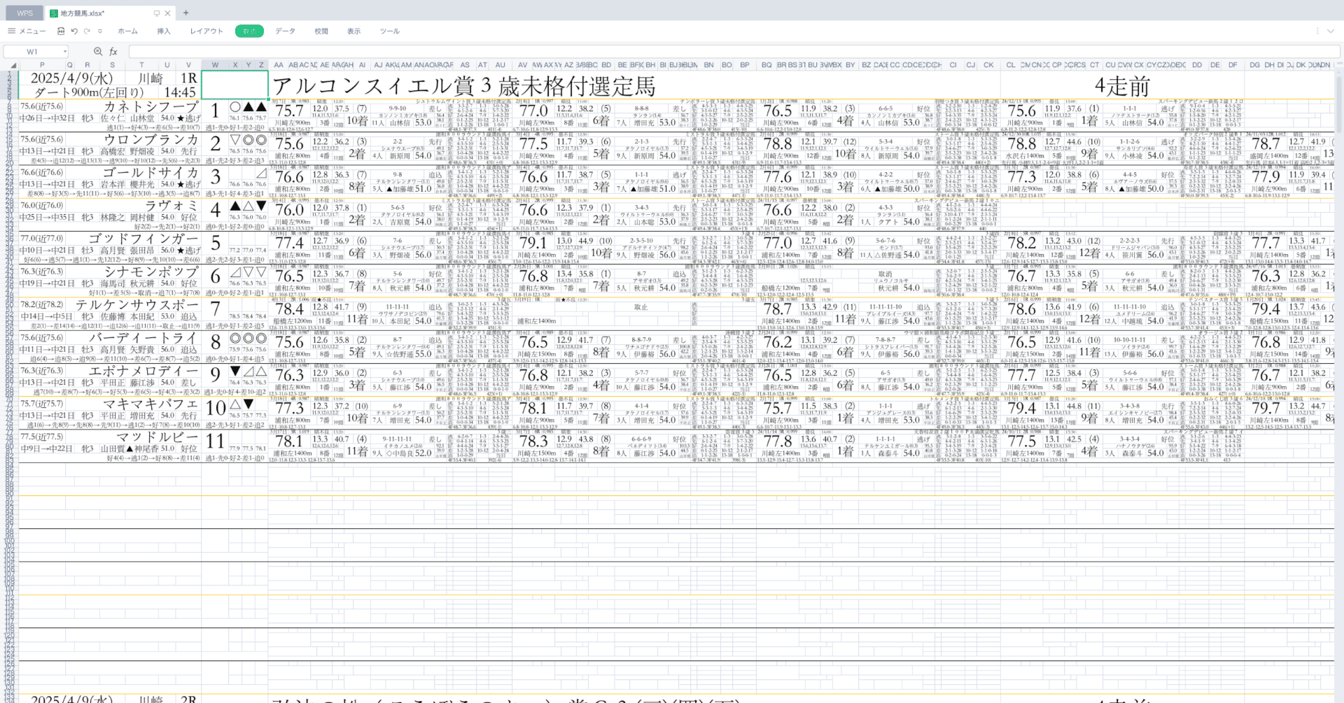The image size is (1344, 703).
Task: Open the 表示 ribbon tab
Action: pyautogui.click(x=354, y=31)
